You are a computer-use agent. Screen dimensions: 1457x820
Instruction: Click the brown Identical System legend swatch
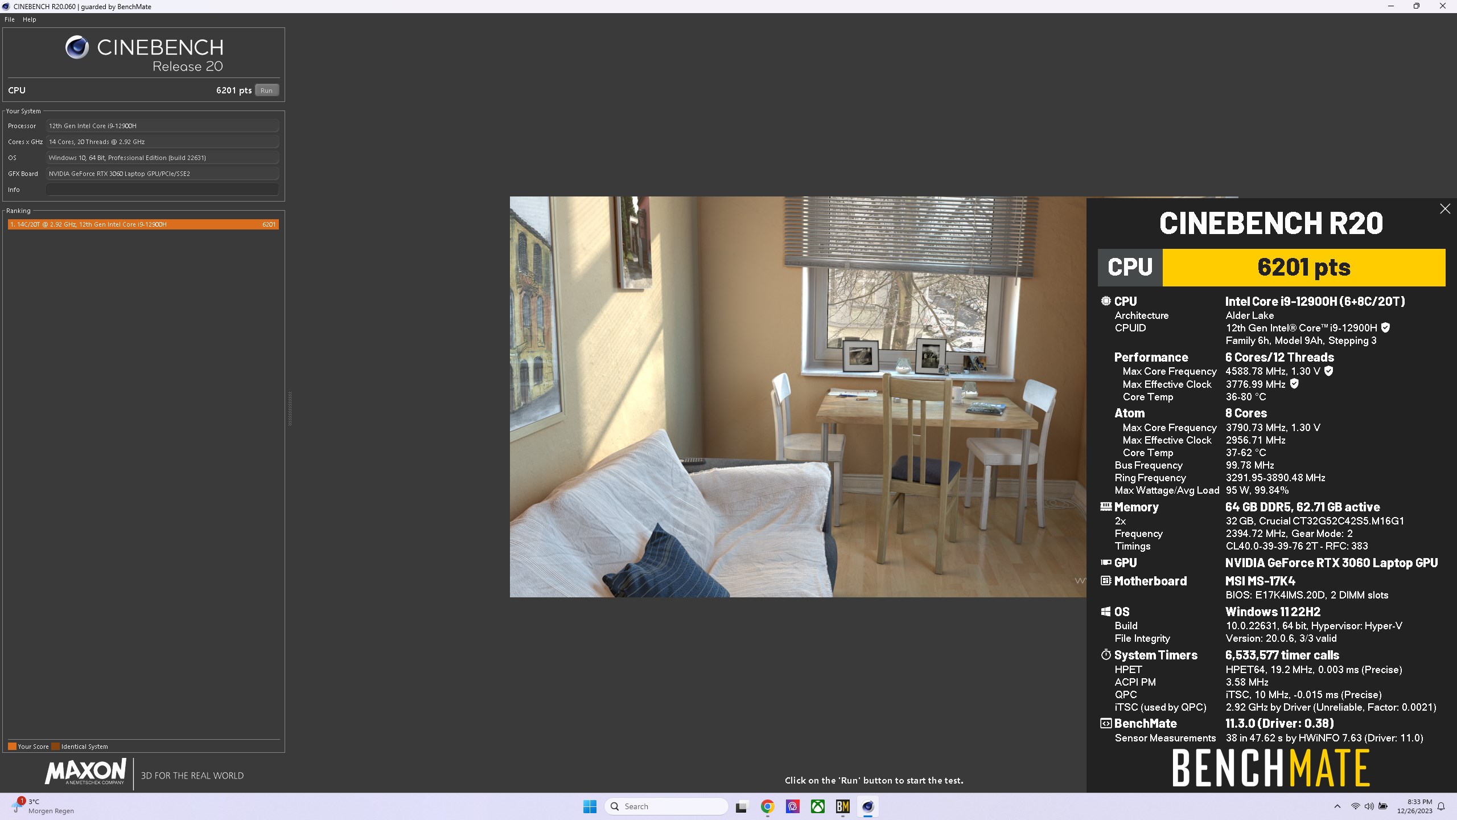point(55,747)
